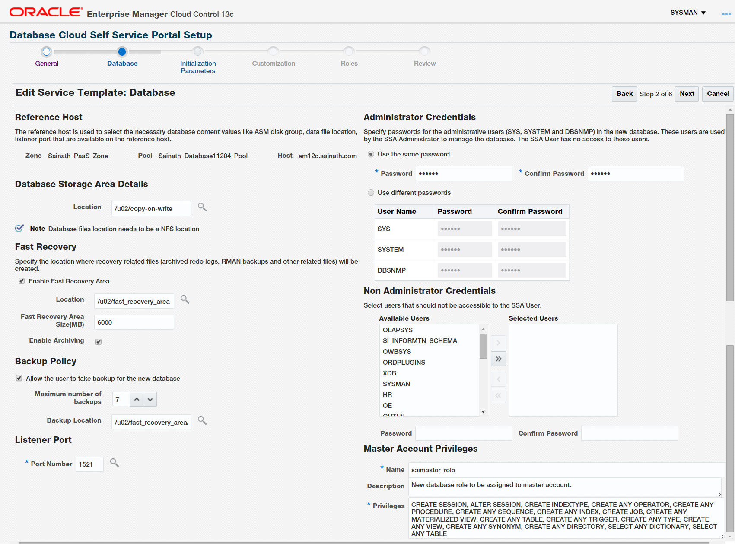Click the maximum number of backups field
Image resolution: width=735 pixels, height=544 pixels.
pyautogui.click(x=121, y=399)
